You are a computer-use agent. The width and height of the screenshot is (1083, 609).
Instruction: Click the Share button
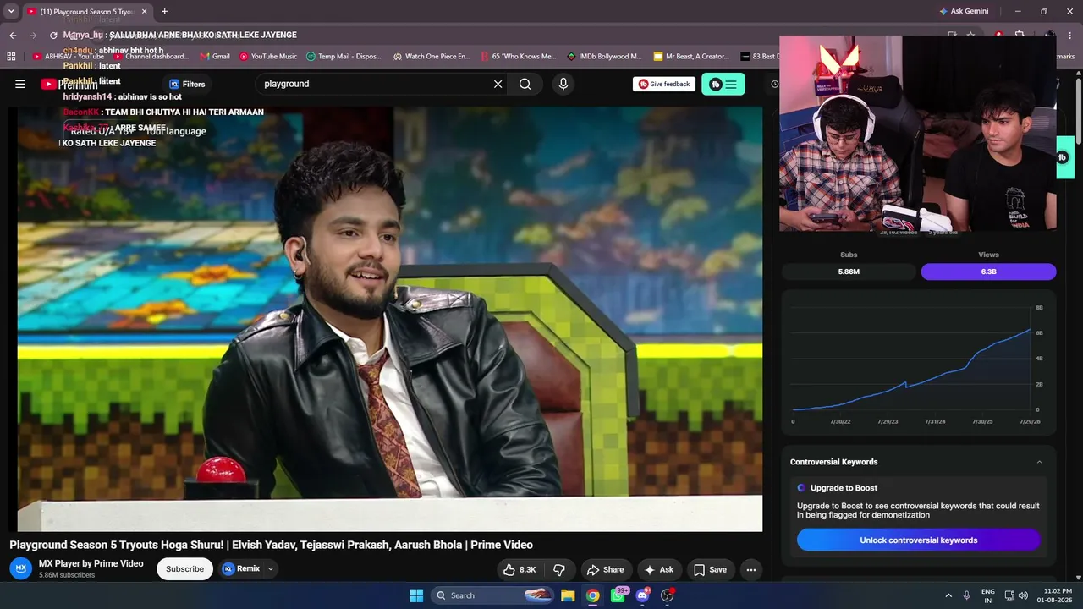[605, 569]
